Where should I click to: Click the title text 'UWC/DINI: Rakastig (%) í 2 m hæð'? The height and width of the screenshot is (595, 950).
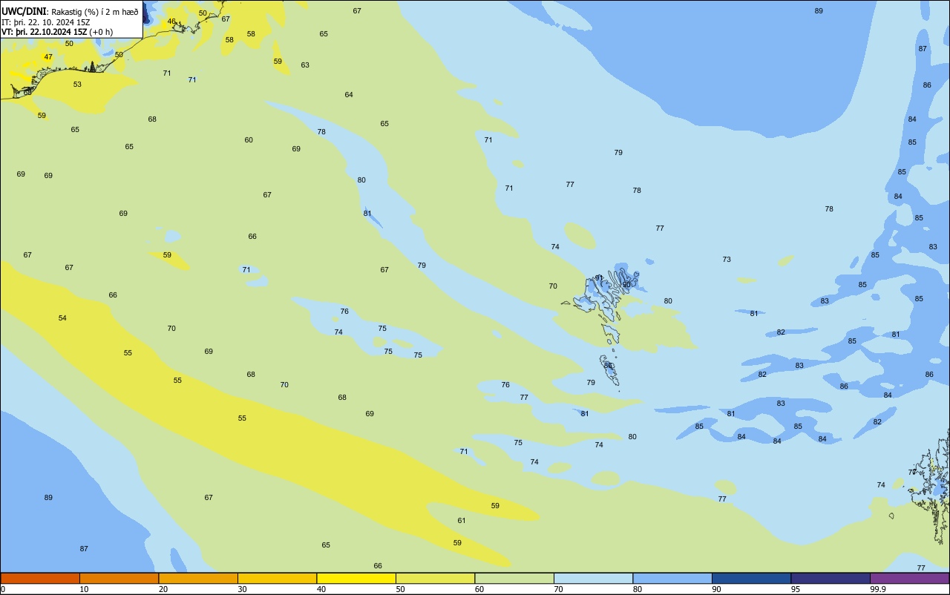click(x=70, y=11)
